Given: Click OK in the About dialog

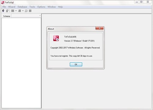Looking at the screenshot, I should [76, 64].
